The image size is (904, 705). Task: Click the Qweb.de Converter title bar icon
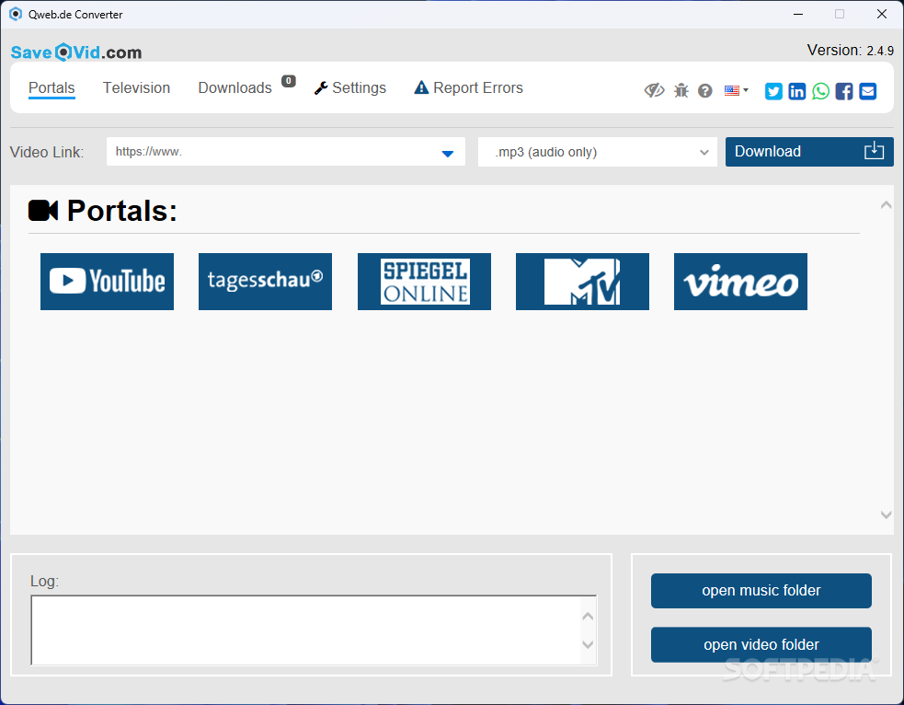coord(16,14)
